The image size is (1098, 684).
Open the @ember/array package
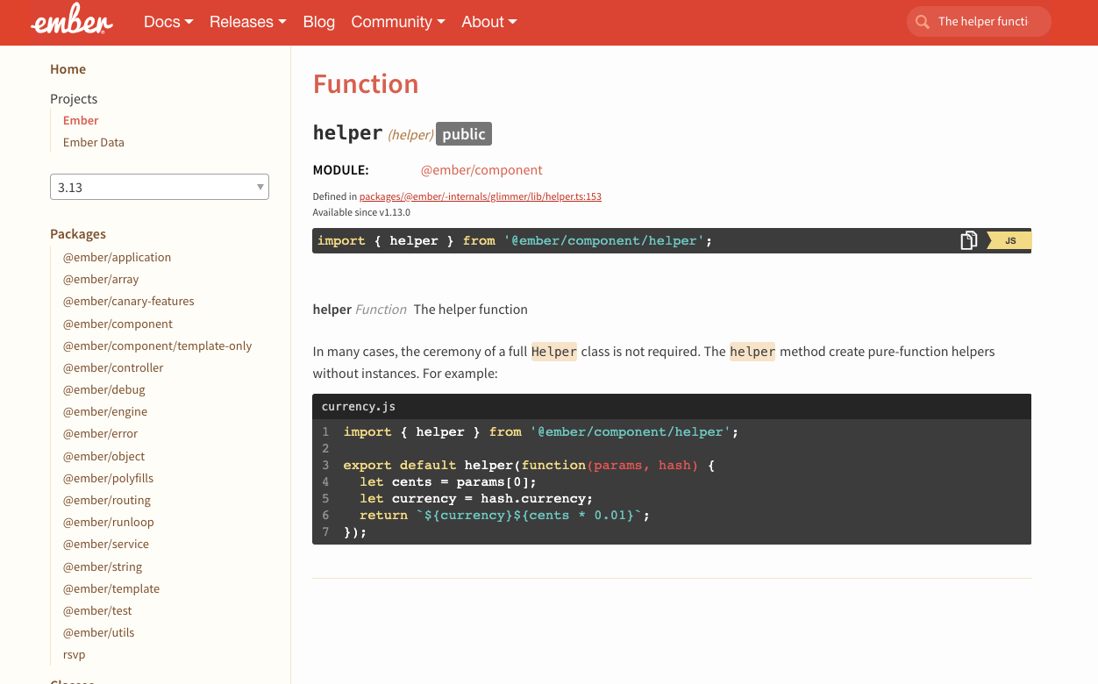coord(101,279)
